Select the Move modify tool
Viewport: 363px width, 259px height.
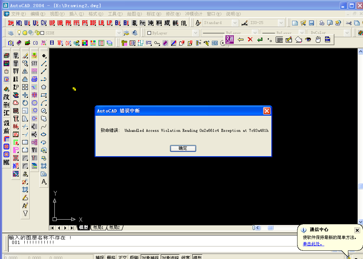[x=25, y=95]
